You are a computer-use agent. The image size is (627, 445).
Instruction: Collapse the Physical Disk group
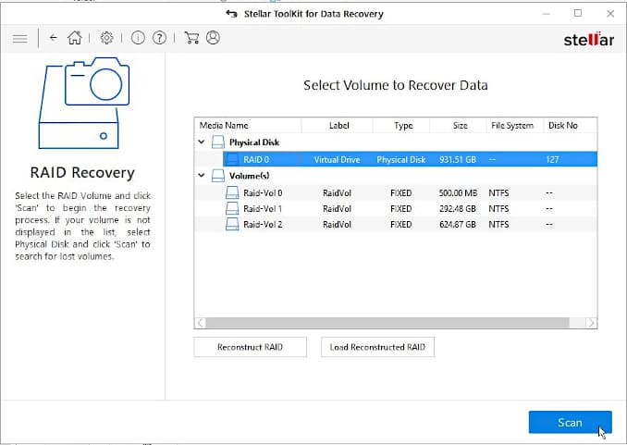coord(202,142)
